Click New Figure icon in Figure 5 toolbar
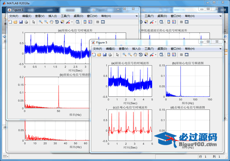Viewport: 230px width, 161px height. coord(94,55)
